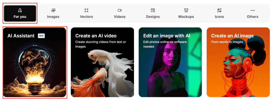Open the Create an AI video card
This screenshot has height=105, width=275.
point(102,62)
